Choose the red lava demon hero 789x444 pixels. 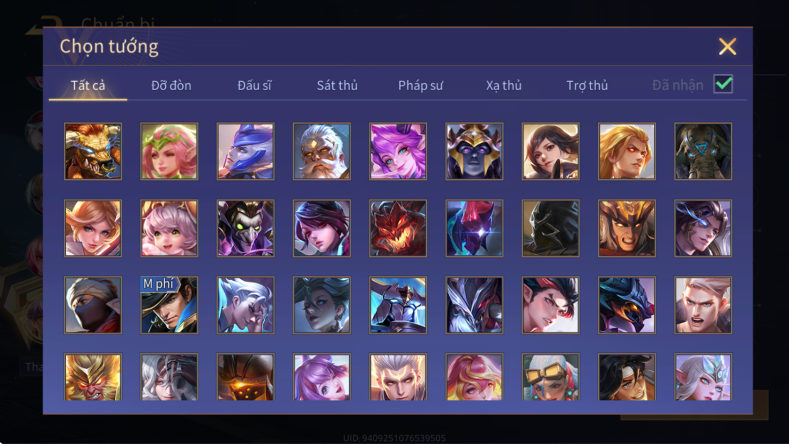398,228
